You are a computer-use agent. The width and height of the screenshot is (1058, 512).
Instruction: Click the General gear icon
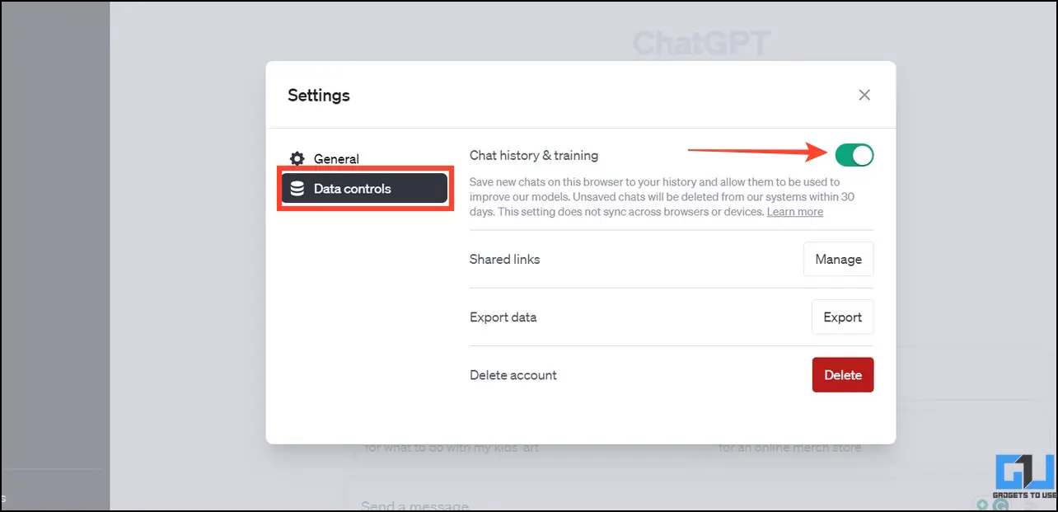pos(297,159)
